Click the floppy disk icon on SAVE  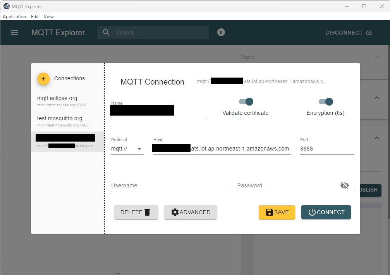(269, 212)
